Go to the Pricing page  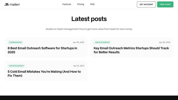pos(81,4)
